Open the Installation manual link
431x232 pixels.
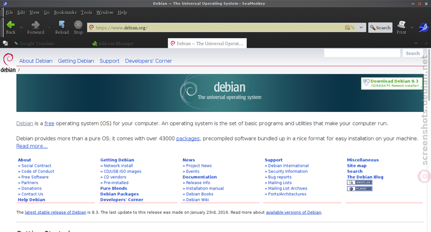click(x=205, y=188)
